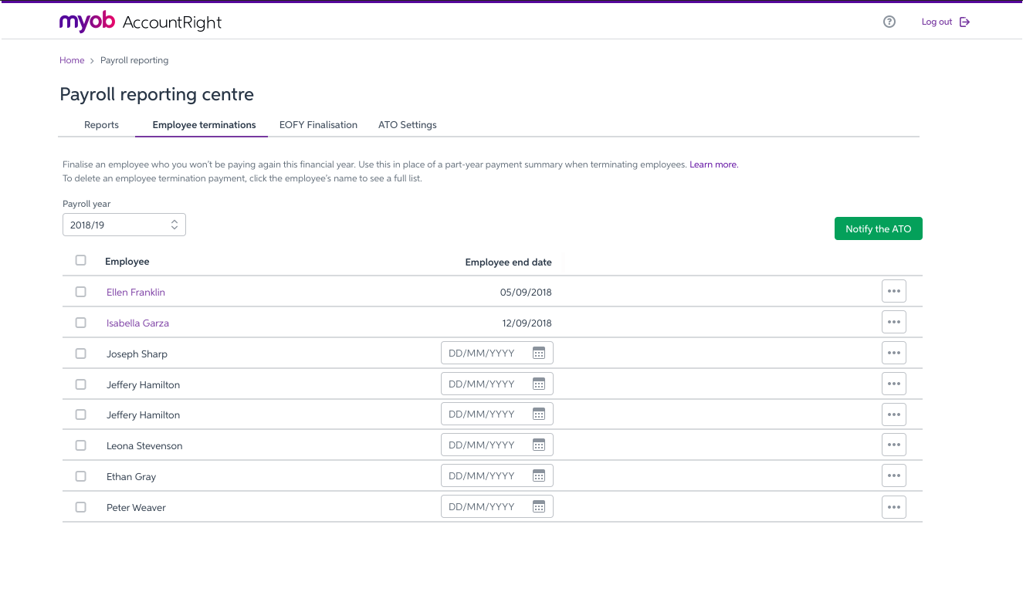Open more options ellipsis for Ellen Franklin
Screen dimensions: 1023x609
[x=893, y=292]
